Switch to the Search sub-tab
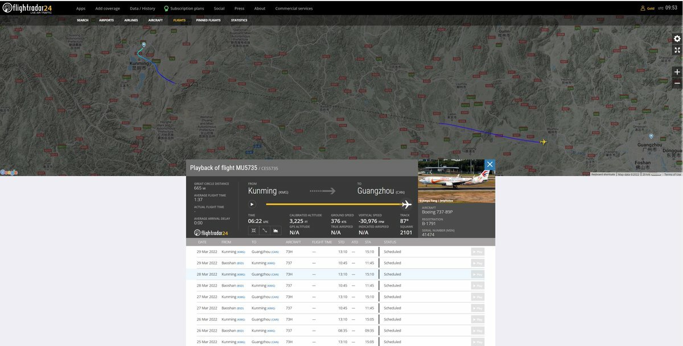This screenshot has height=346, width=683. point(83,20)
